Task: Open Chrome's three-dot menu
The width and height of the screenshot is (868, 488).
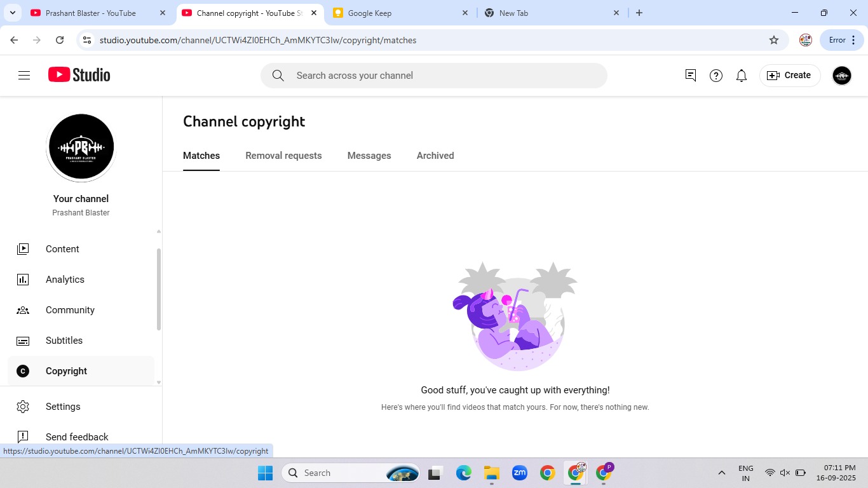Action: tap(853, 40)
